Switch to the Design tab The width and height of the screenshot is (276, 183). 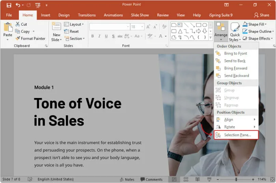[x=64, y=15]
